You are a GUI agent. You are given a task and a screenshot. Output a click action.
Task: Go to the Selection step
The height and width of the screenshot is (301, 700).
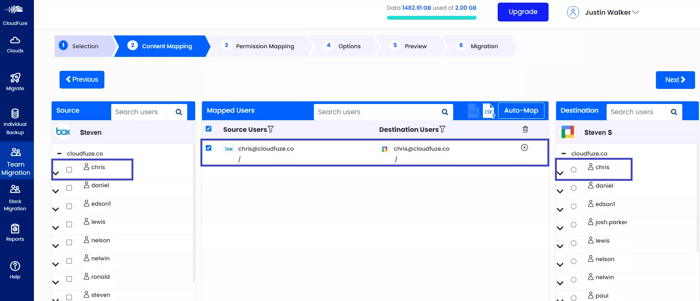tap(84, 46)
